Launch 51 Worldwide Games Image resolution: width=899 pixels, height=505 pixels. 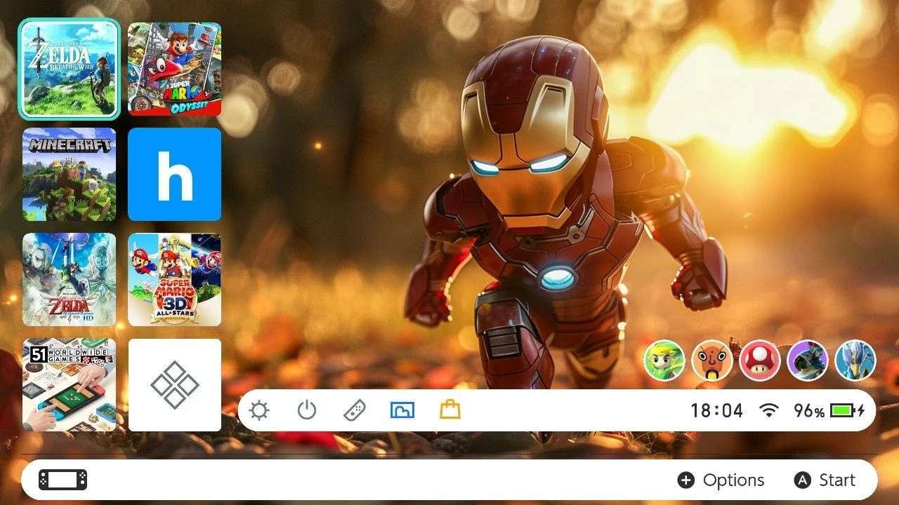tap(69, 385)
